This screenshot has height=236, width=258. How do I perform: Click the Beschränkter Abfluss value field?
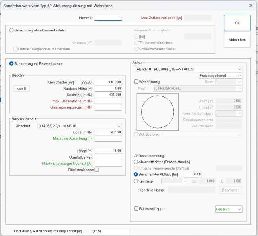pos(193,174)
